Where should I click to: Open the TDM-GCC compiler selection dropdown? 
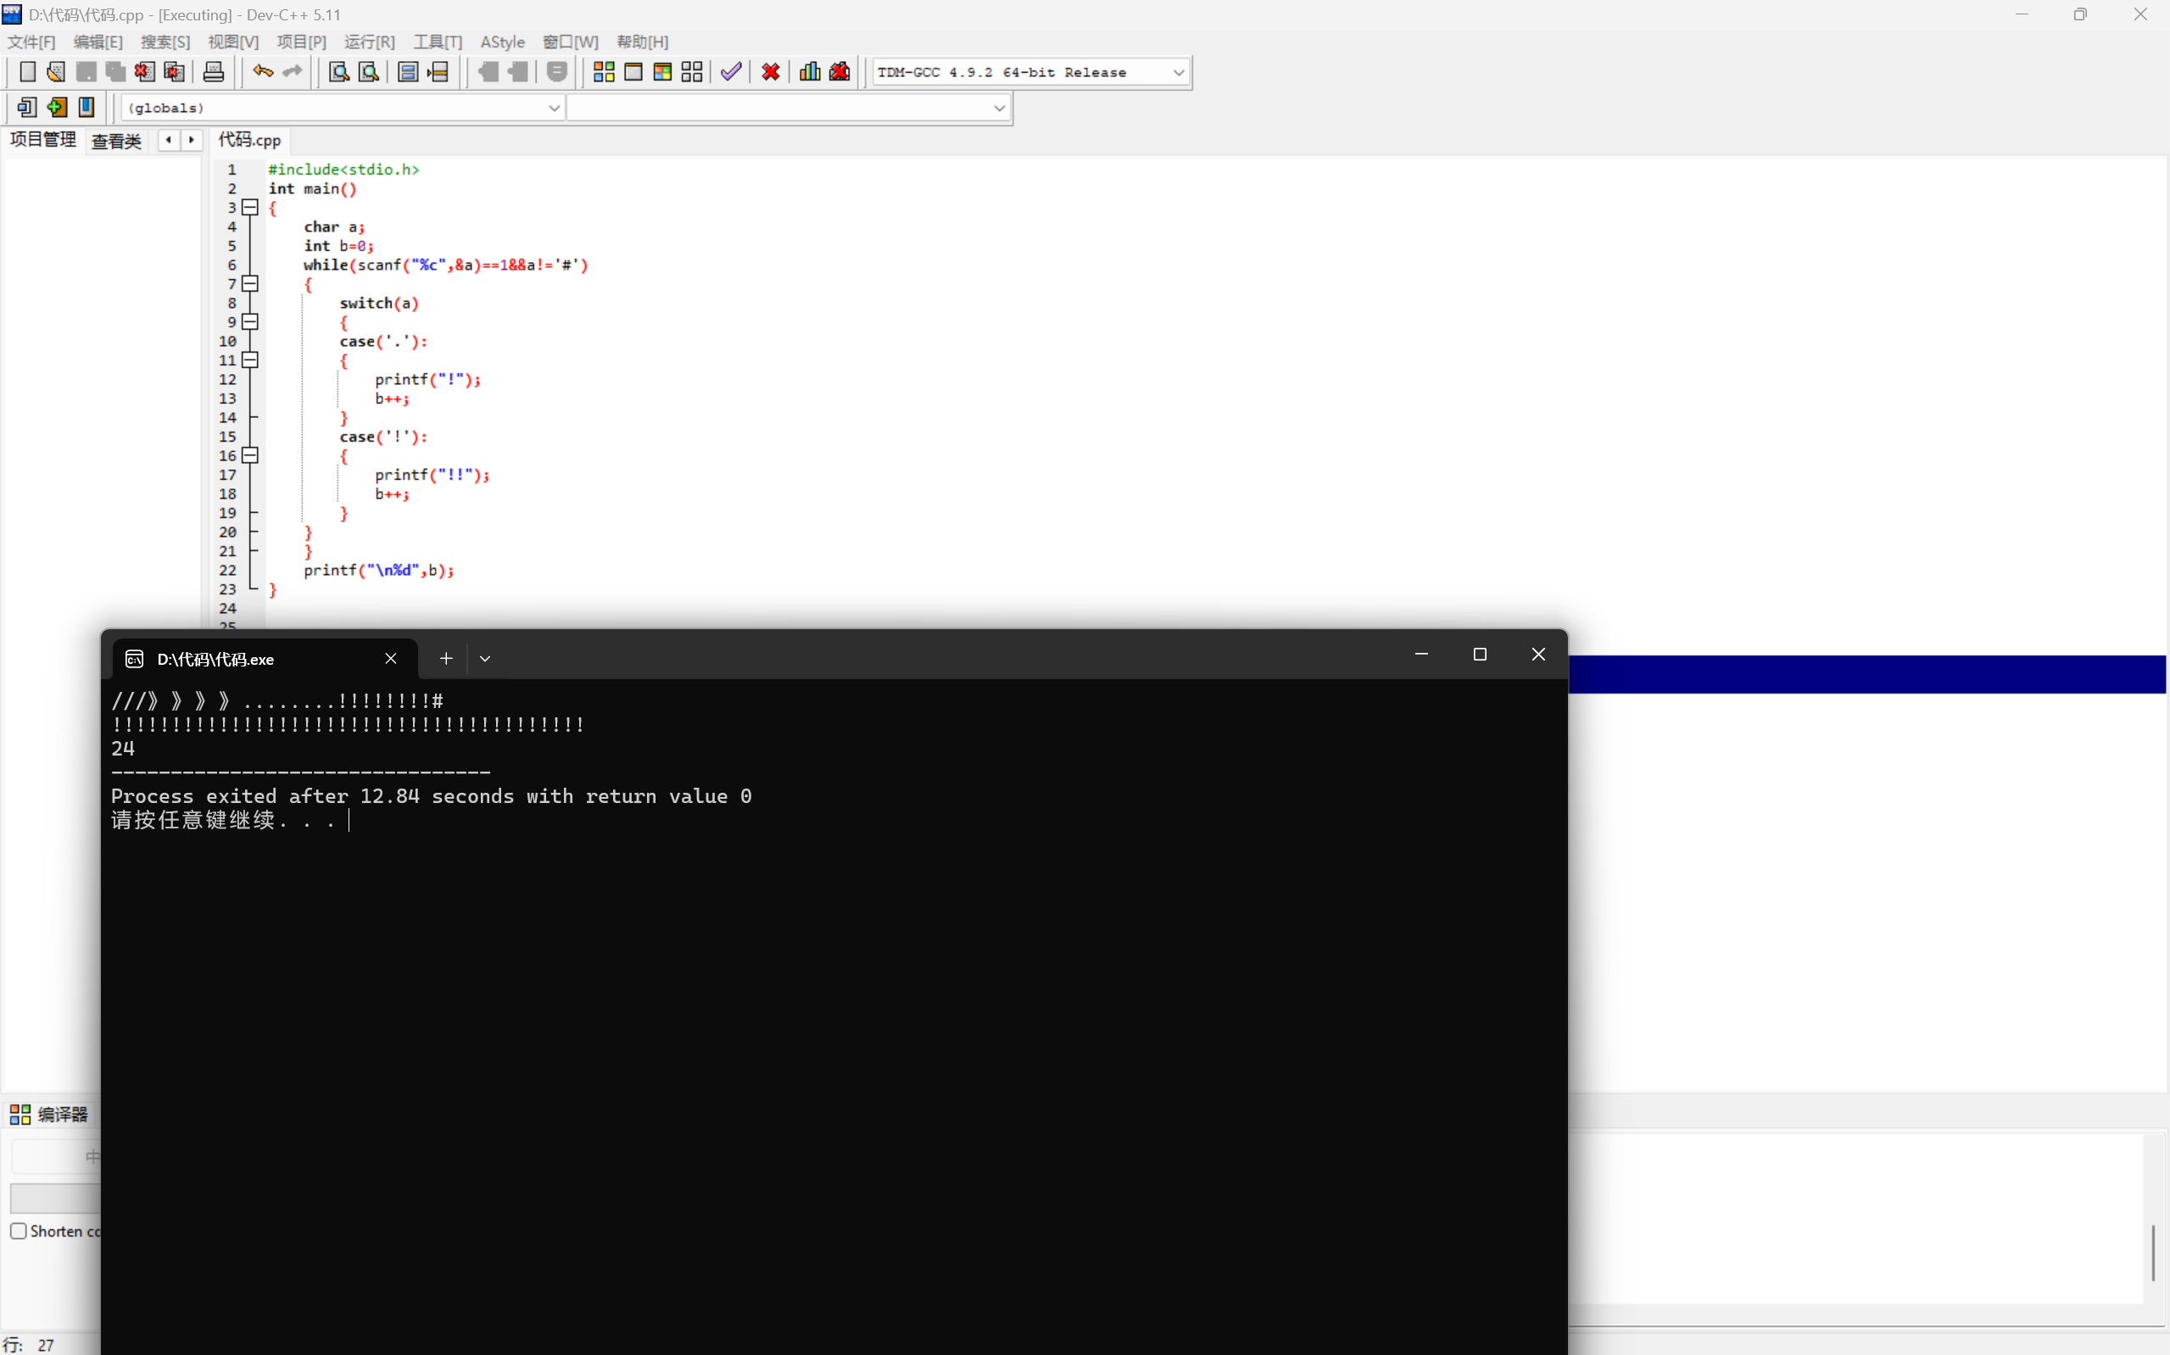click(x=1178, y=73)
